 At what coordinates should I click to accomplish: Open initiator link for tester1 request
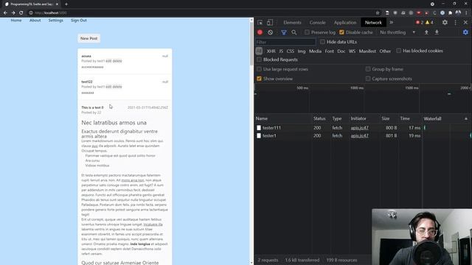click(359, 135)
